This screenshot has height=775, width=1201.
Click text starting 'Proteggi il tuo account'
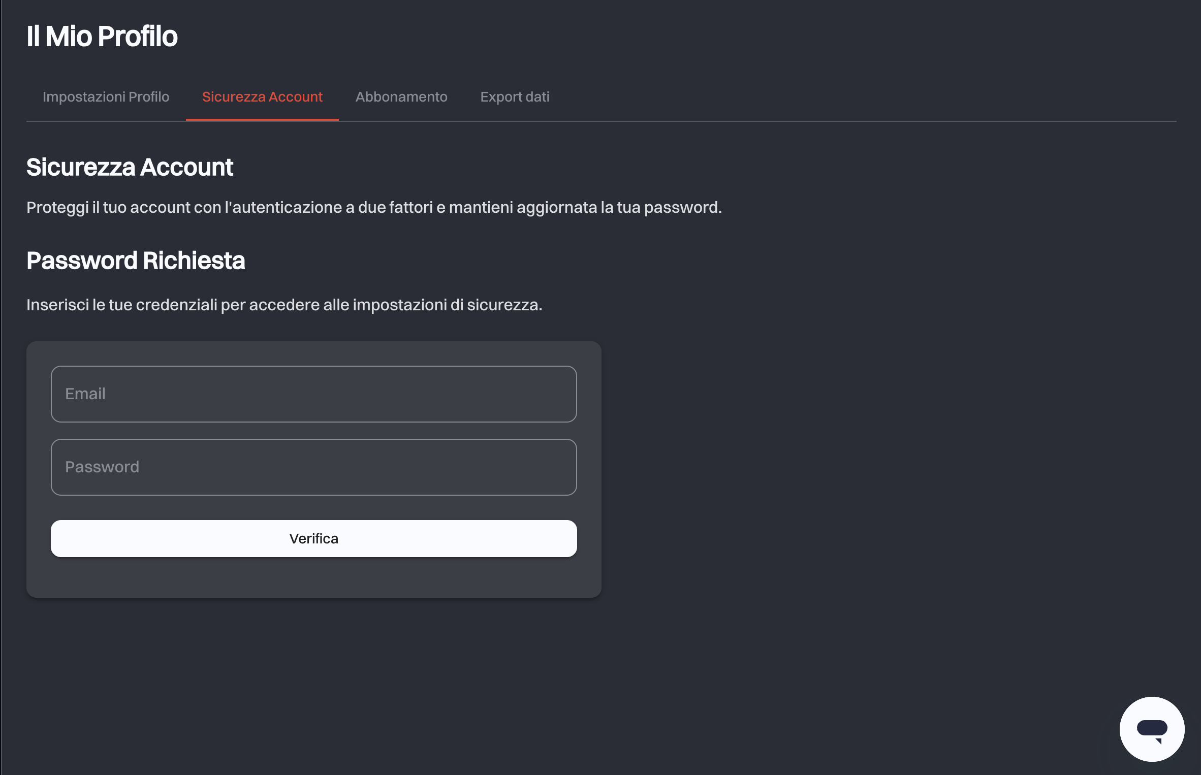pos(374,207)
